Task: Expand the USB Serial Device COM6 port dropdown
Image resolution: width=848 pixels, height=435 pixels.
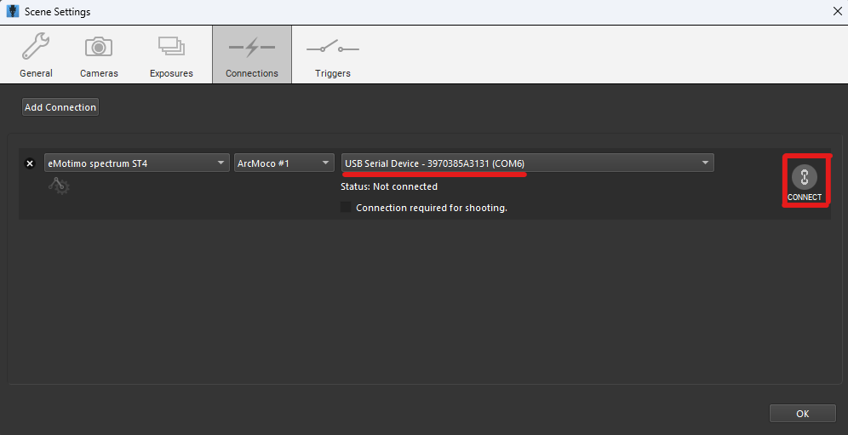Action: tap(527, 163)
